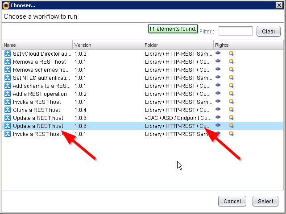Sort list by Folder column header
286x214 pixels.
point(178,45)
